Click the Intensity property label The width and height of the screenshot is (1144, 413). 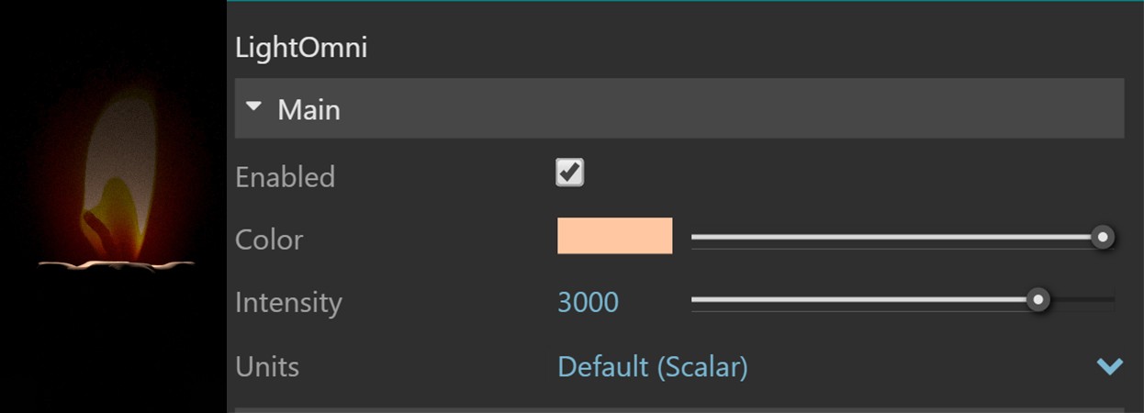[288, 302]
